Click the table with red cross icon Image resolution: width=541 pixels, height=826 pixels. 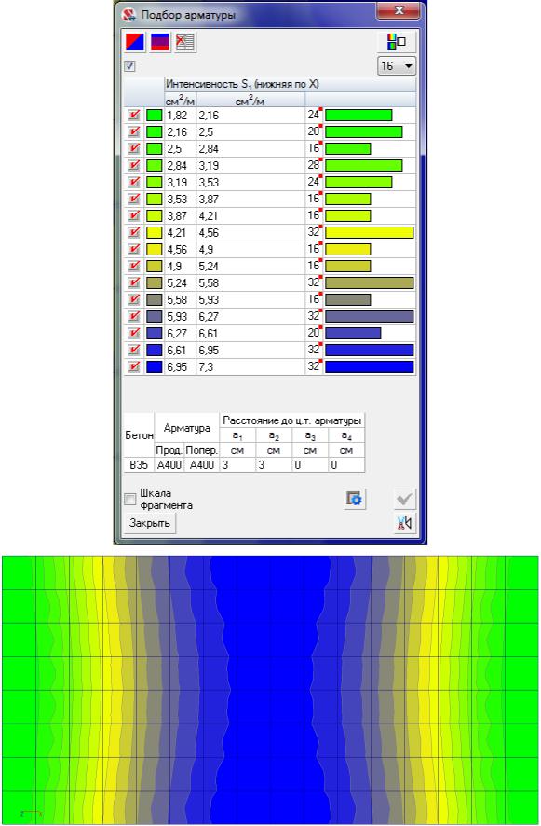[x=184, y=42]
